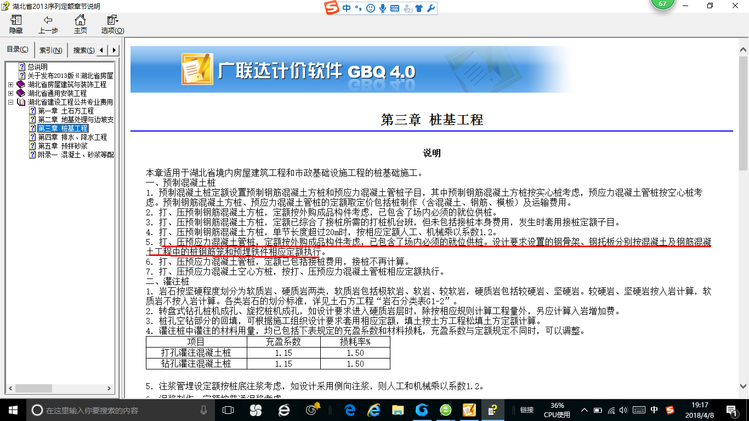Select 湖北省通用安装工程 book

coord(57,93)
